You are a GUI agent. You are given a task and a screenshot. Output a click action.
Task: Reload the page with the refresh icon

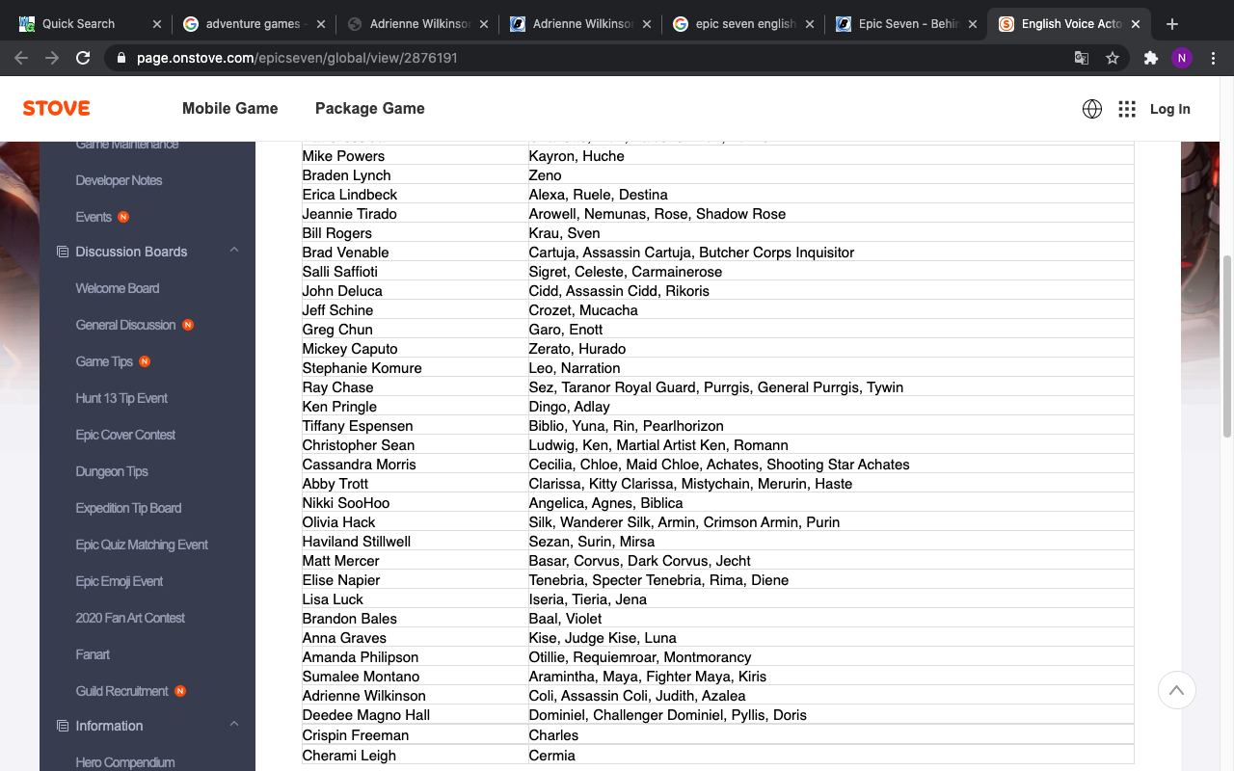coord(83,58)
